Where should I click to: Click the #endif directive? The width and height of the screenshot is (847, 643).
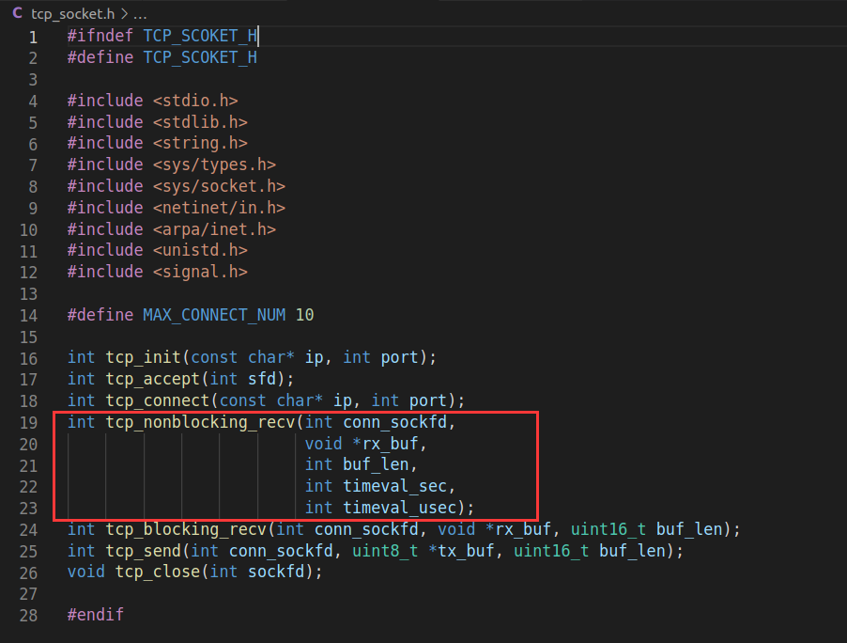coord(96,615)
